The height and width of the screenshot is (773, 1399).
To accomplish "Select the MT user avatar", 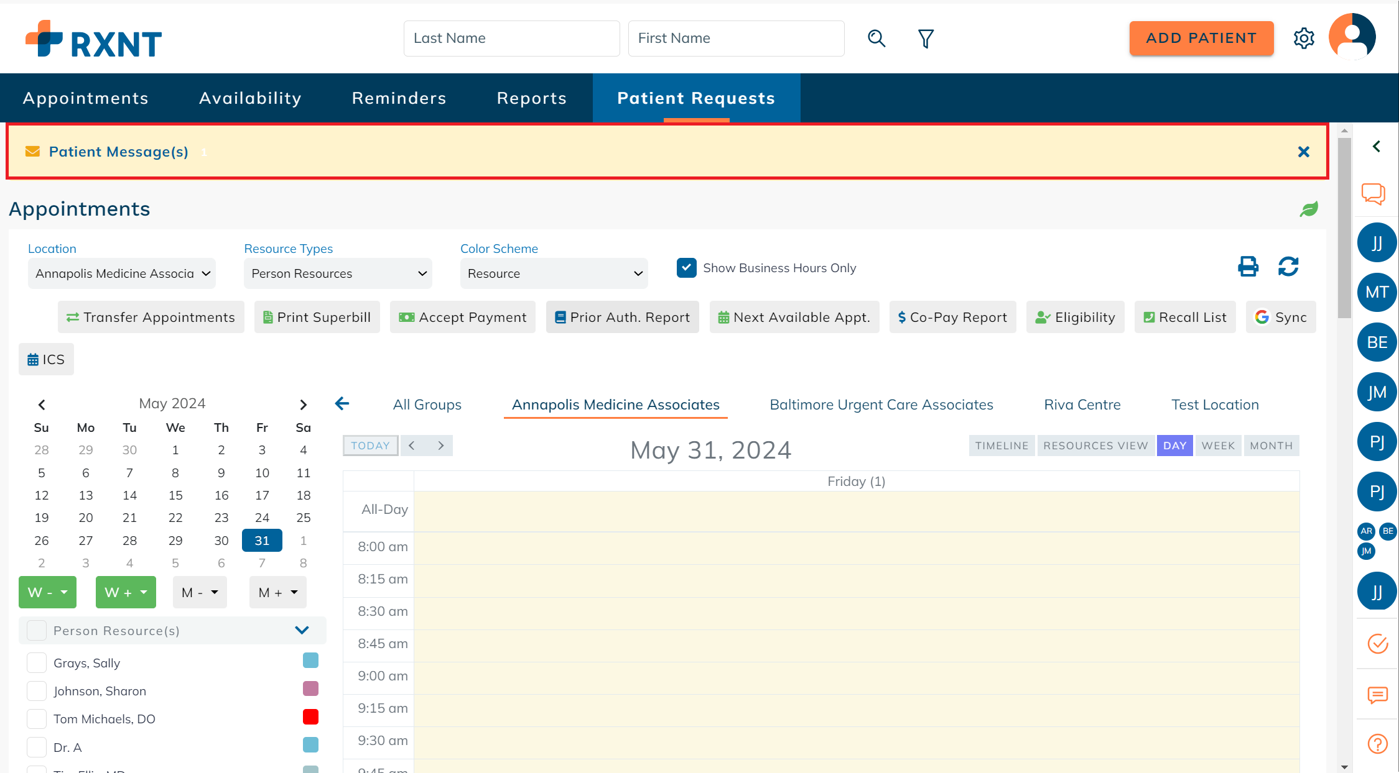I will coord(1377,292).
